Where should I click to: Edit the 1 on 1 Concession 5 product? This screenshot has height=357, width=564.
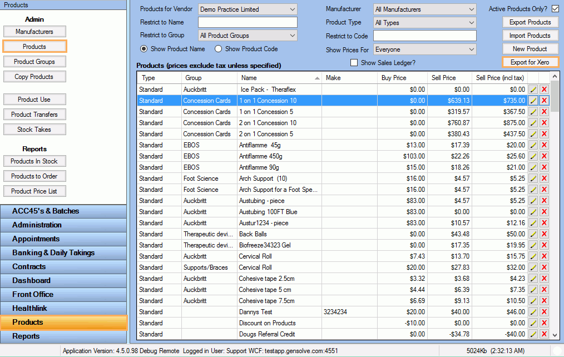[x=533, y=112]
